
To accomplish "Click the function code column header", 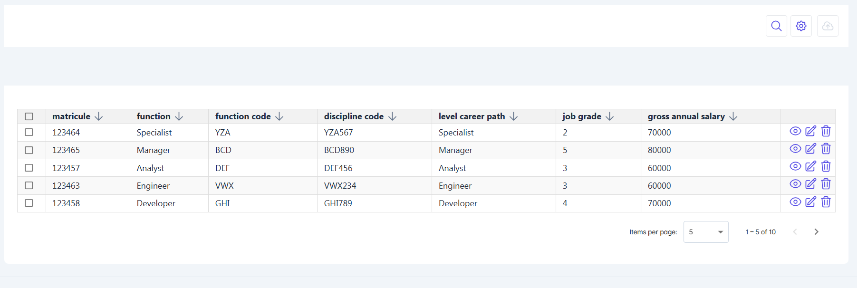I will point(243,116).
